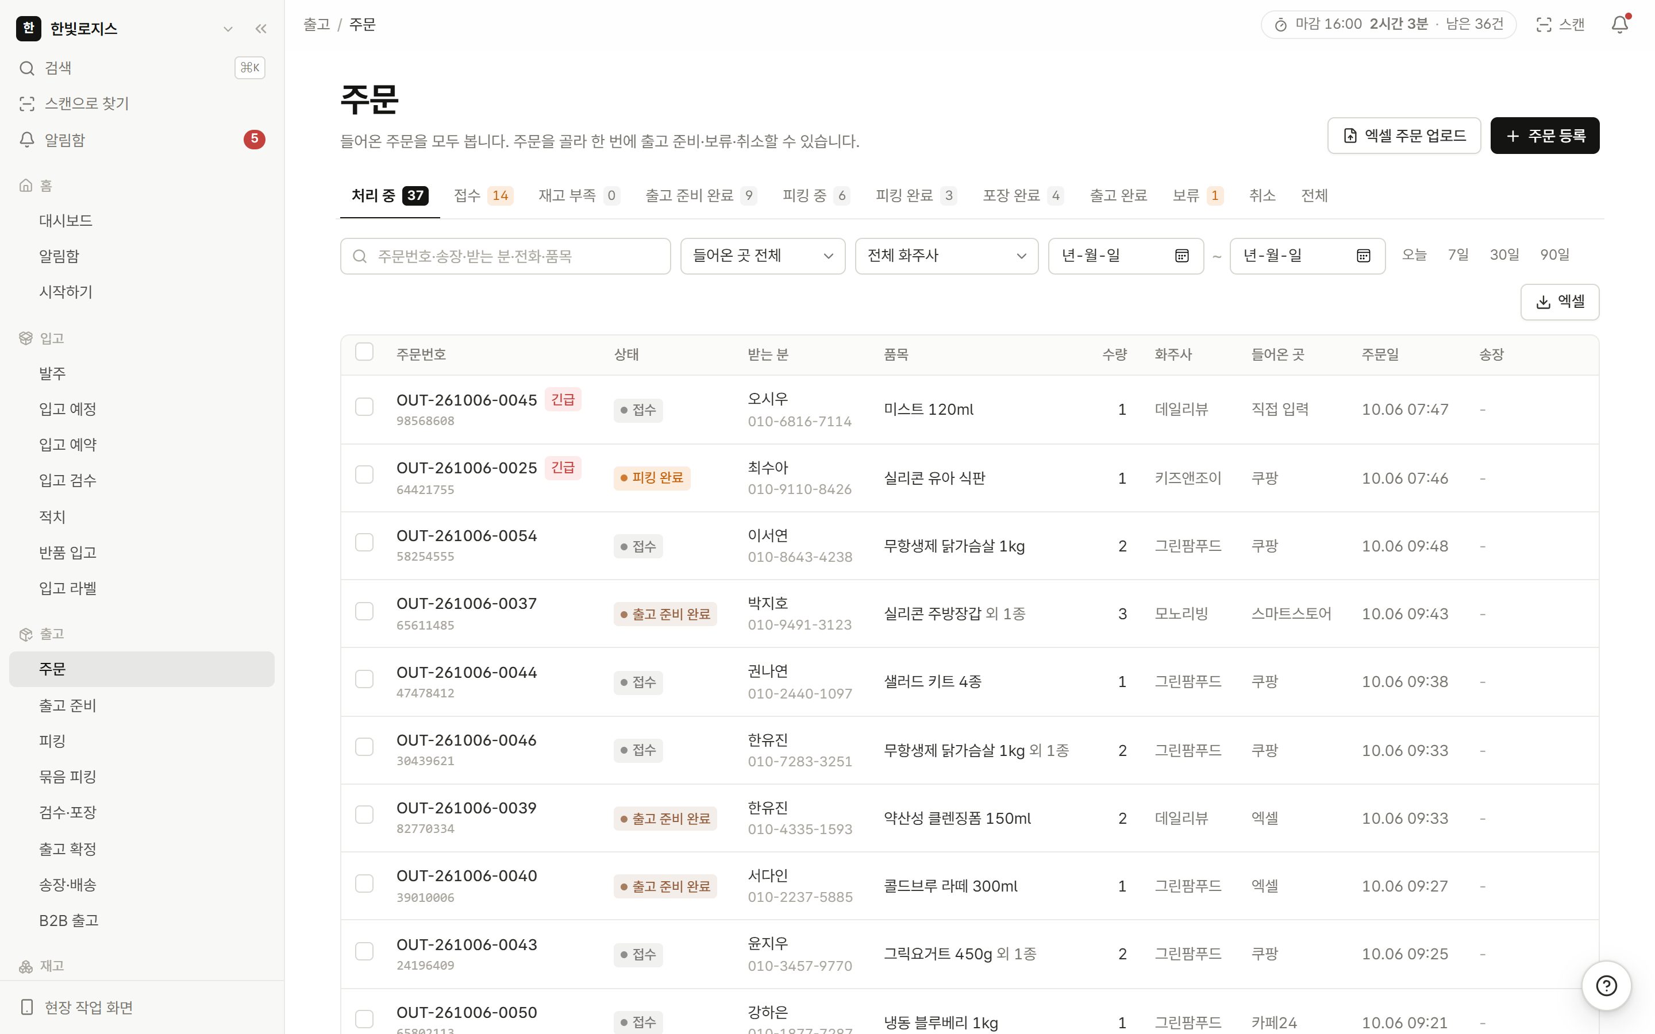Click order number OUT-261006-0043
The height and width of the screenshot is (1034, 1655).
tap(467, 944)
